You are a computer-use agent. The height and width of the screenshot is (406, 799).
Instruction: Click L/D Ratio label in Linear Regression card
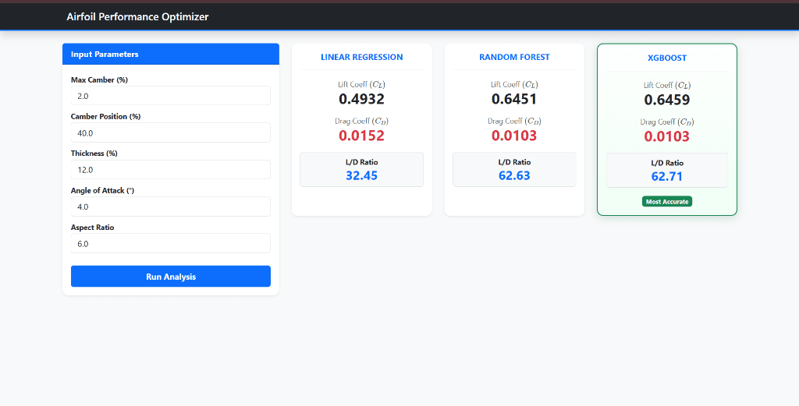tap(362, 162)
